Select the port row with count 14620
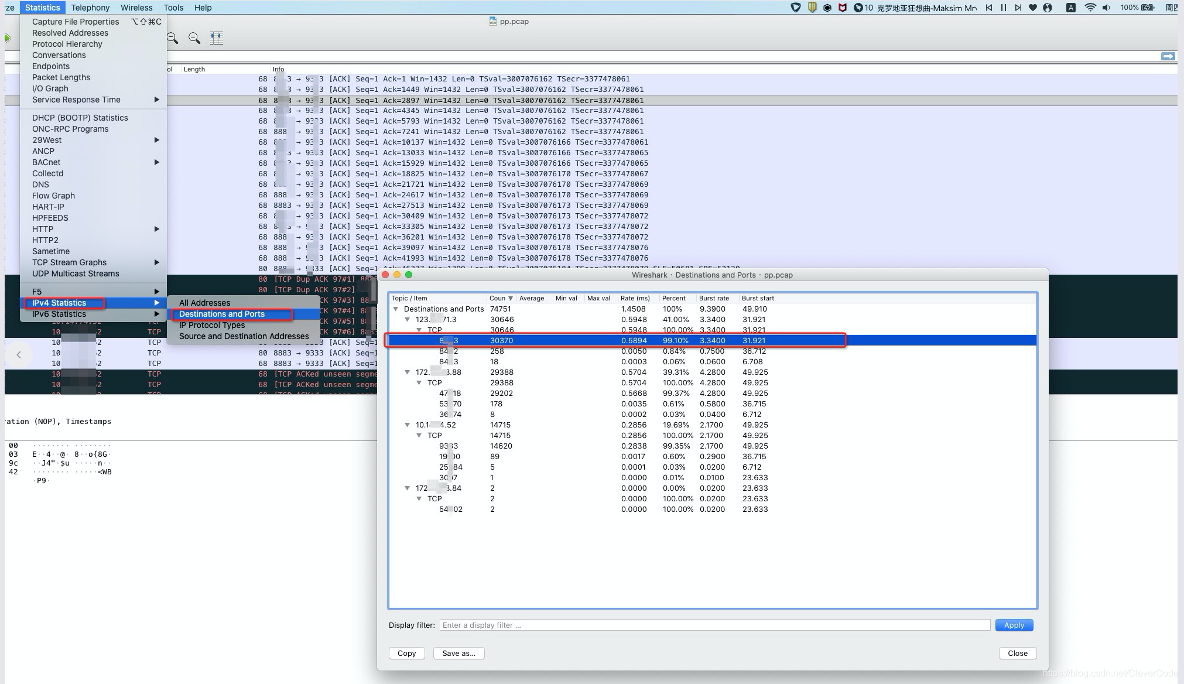 click(713, 446)
